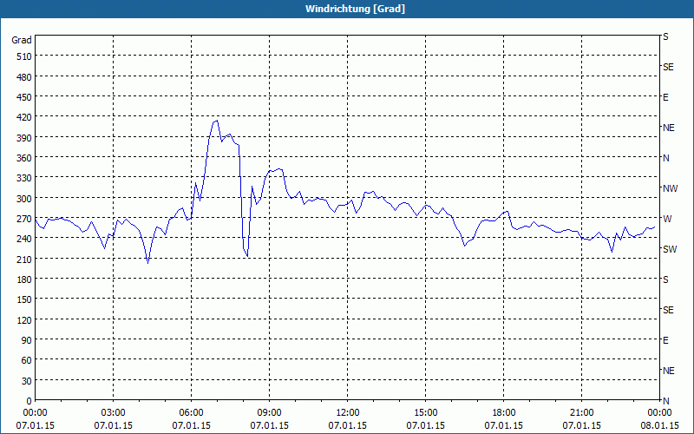Click the 510 degree axis label

pyautogui.click(x=24, y=56)
